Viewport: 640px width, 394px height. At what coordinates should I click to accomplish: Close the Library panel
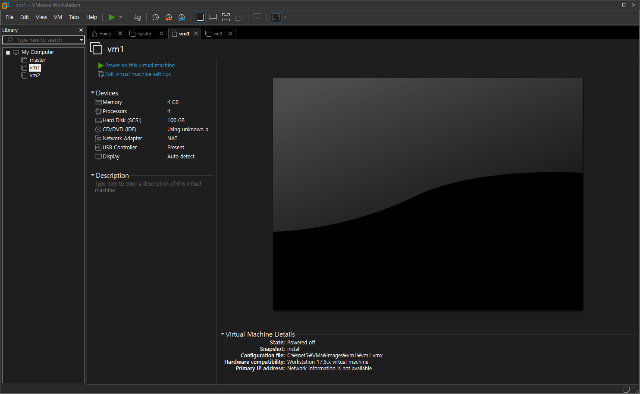pos(81,30)
